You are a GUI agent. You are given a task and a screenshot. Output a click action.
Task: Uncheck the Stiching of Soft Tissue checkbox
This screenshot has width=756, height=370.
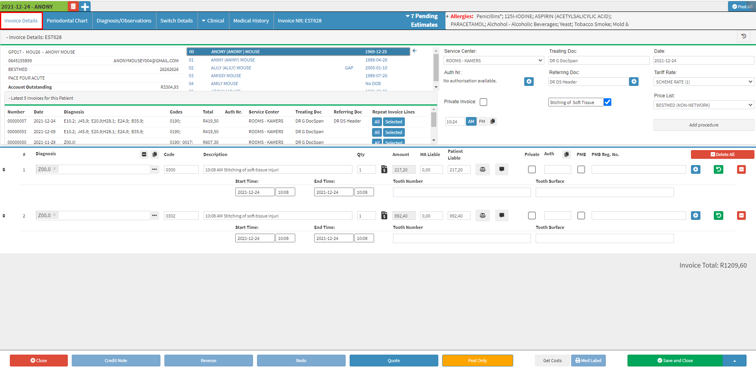click(607, 102)
